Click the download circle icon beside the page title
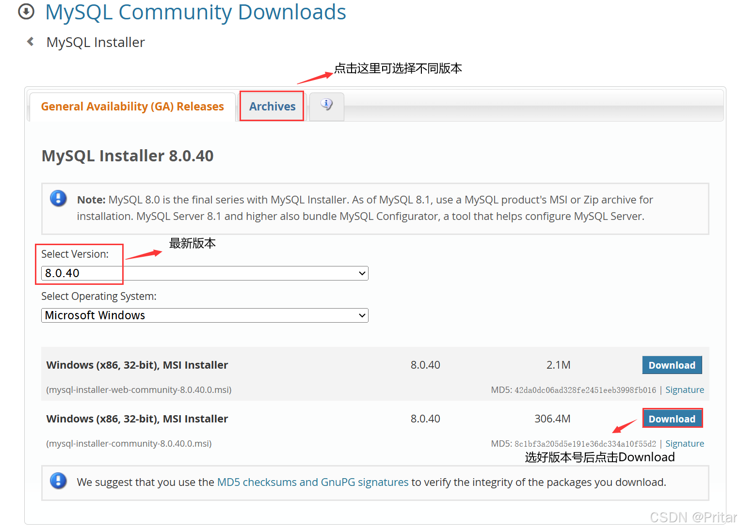The width and height of the screenshot is (739, 530). coord(26,12)
